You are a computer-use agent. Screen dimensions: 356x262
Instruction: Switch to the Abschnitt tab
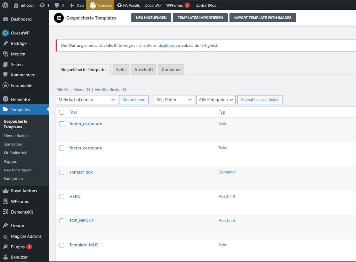pos(144,70)
